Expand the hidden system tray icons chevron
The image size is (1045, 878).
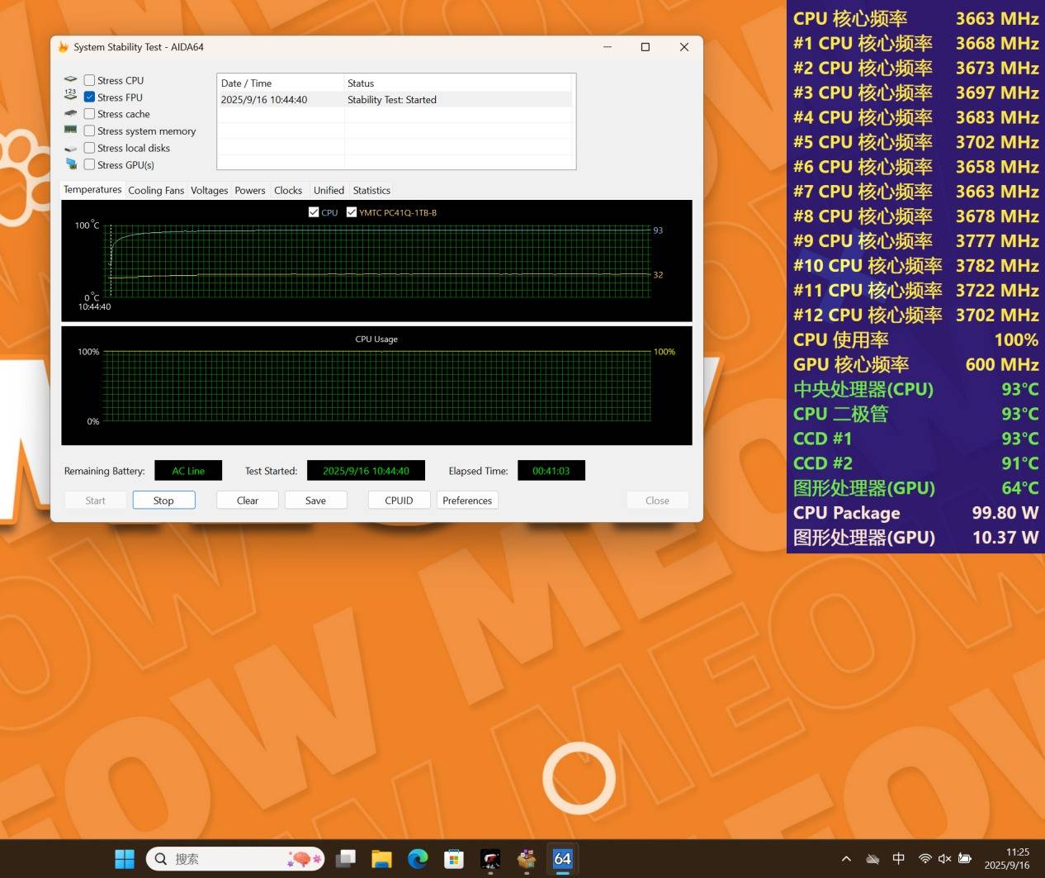pyautogui.click(x=846, y=859)
